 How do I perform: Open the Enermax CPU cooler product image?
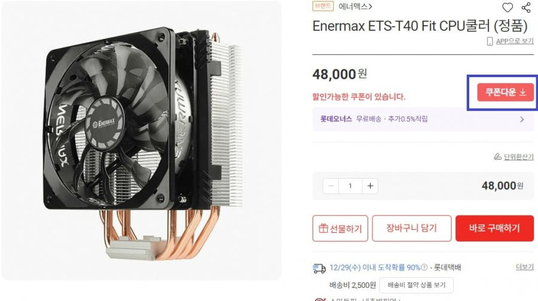142,140
